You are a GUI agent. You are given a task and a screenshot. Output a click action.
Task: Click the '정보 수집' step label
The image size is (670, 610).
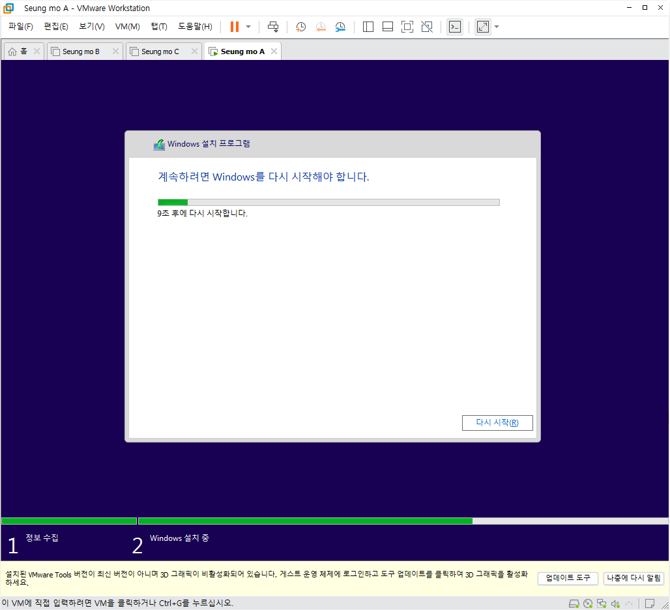(x=42, y=538)
